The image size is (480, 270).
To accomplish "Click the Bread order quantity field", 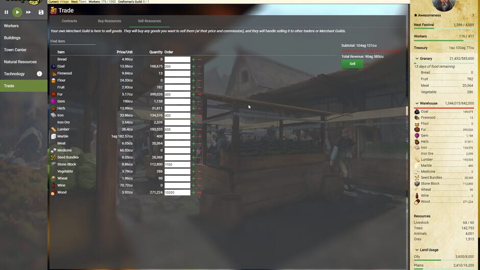I will click(x=177, y=59).
